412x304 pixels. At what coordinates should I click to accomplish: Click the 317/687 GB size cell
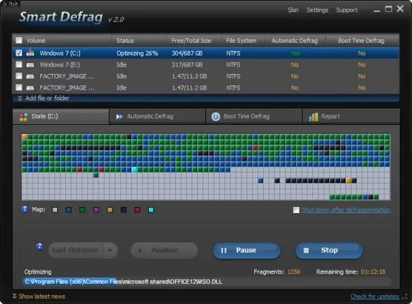click(187, 64)
